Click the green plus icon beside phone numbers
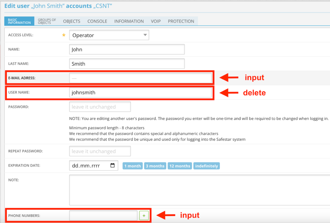 (144, 216)
